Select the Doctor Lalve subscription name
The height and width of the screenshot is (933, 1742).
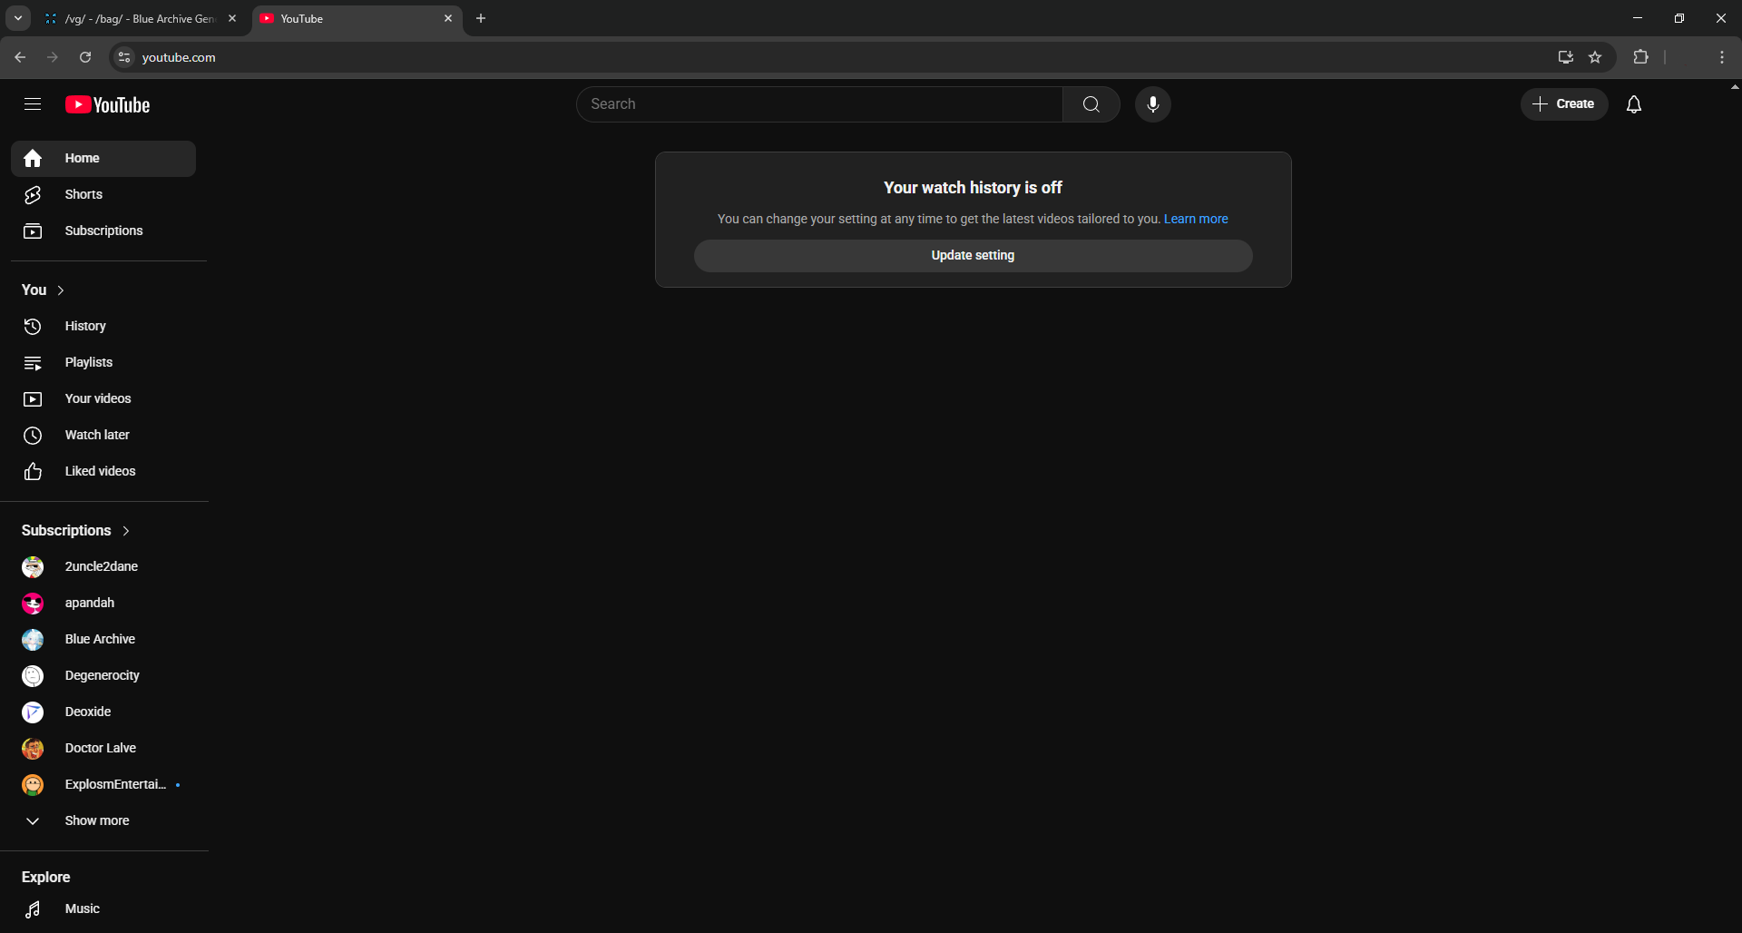(x=101, y=749)
